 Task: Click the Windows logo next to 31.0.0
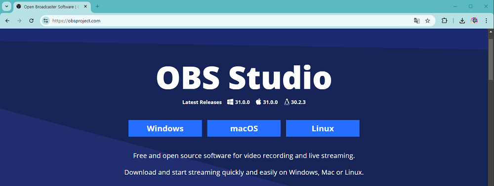click(230, 102)
